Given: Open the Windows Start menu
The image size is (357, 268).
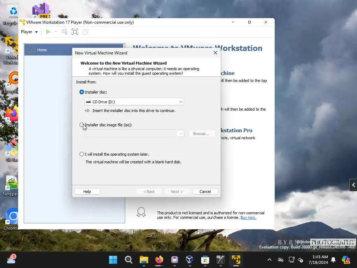Looking at the screenshot, I should (113, 260).
